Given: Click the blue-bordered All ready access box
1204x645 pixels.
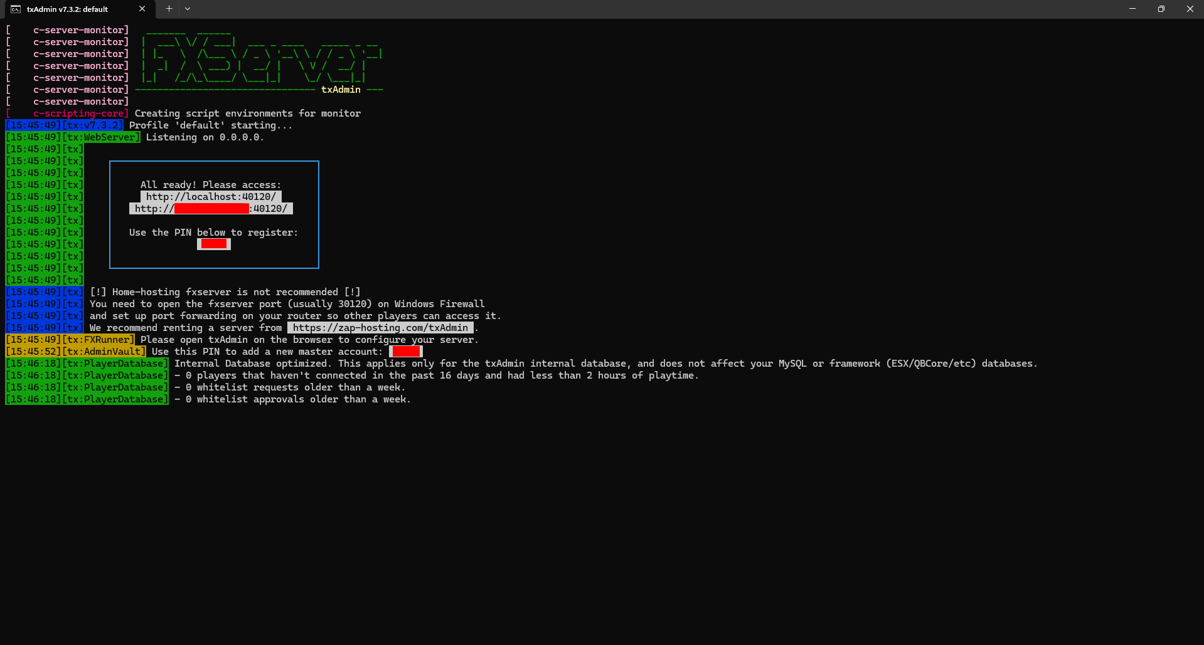Looking at the screenshot, I should click(x=214, y=214).
